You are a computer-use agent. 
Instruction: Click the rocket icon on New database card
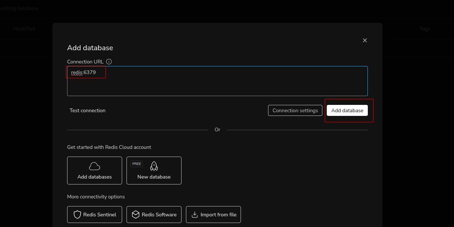point(154,166)
